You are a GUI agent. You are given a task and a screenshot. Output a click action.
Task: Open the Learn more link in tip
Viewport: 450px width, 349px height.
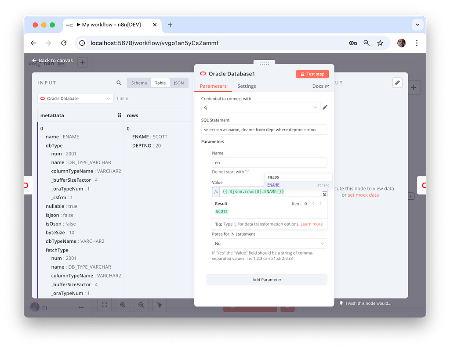(x=312, y=224)
